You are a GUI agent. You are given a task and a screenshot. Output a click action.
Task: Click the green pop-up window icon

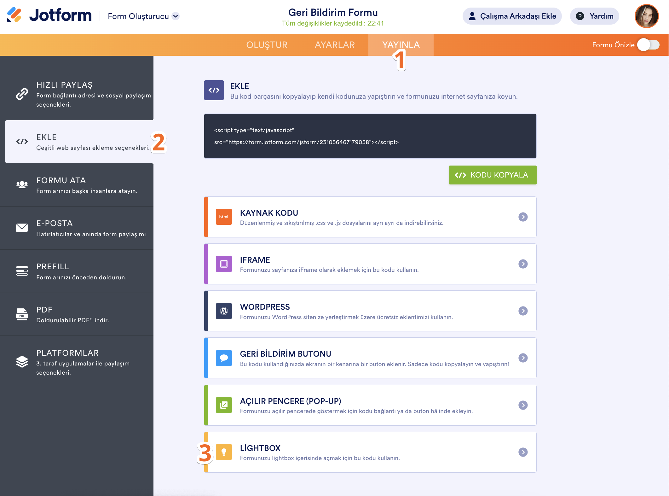pyautogui.click(x=224, y=405)
